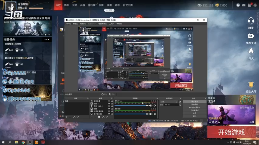The height and width of the screenshot is (145, 259).
Task: Switch to the 排行榜 tab in game
Action: point(92,5)
